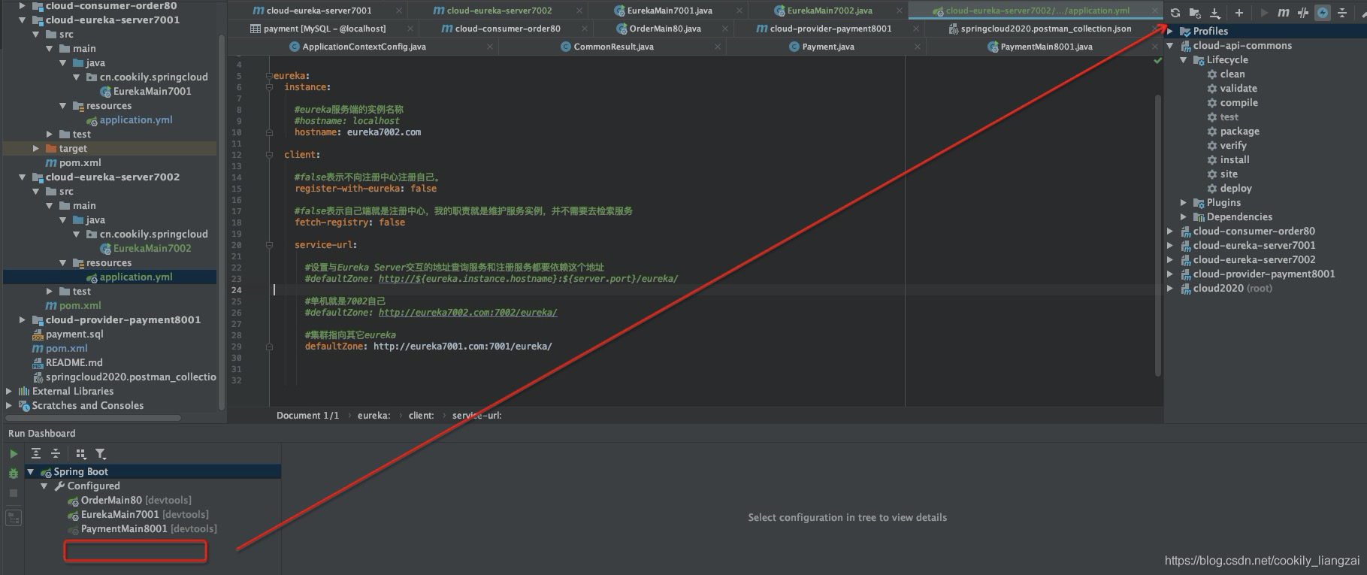The width and height of the screenshot is (1367, 575).
Task: Toggle Skip Tests mode lightning icon
Action: [x=1323, y=13]
